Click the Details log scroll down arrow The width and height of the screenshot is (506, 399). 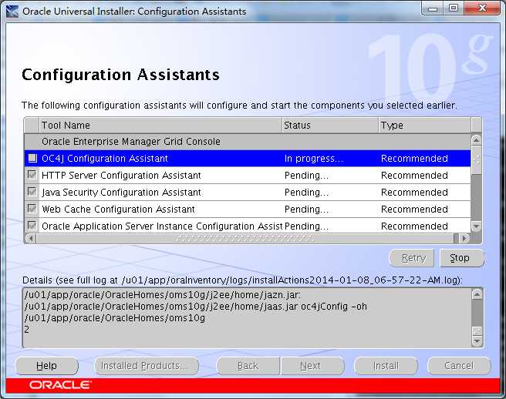tap(477, 341)
